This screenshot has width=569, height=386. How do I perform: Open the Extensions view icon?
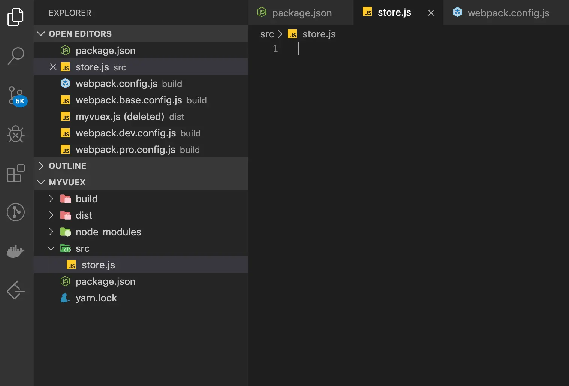point(16,173)
